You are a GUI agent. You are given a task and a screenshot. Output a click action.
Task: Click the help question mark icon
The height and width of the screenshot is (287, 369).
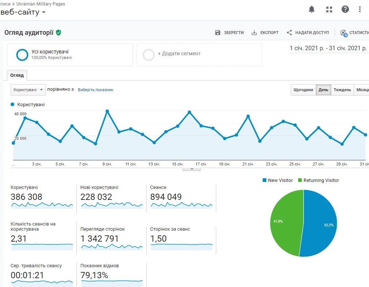[x=345, y=10]
